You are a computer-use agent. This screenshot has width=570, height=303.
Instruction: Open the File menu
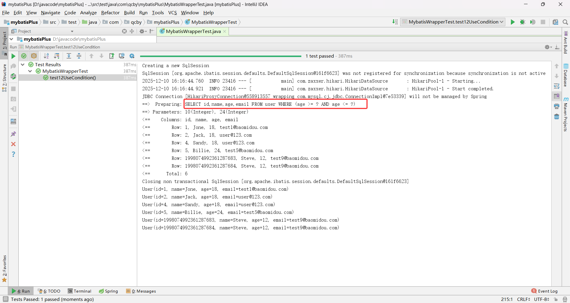point(6,12)
